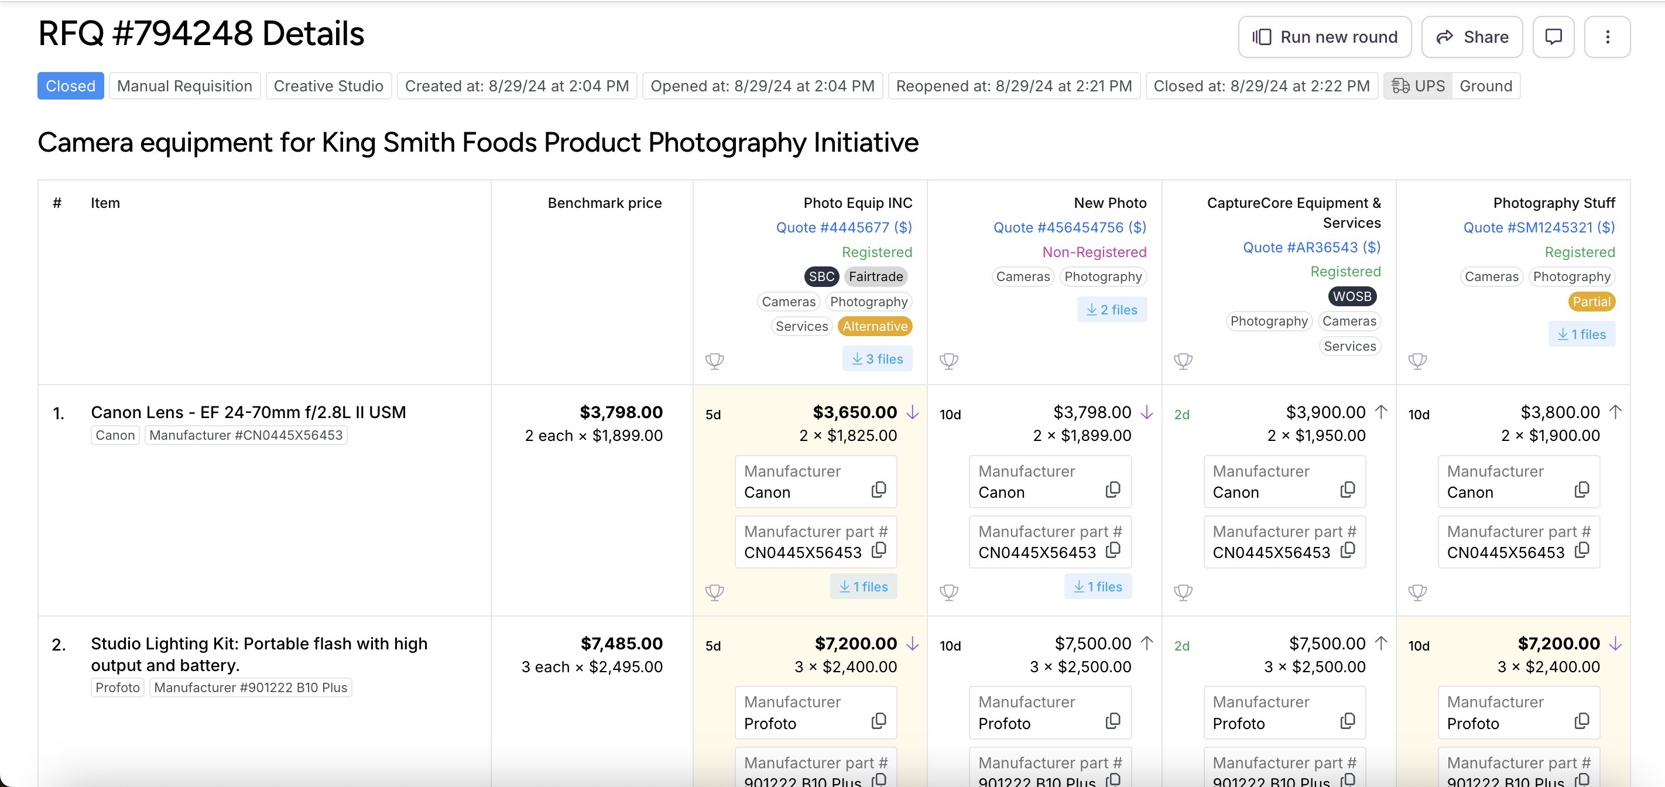The width and height of the screenshot is (1665, 787).
Task: Click the Profoto brand tag under item 2
Action: [117, 687]
